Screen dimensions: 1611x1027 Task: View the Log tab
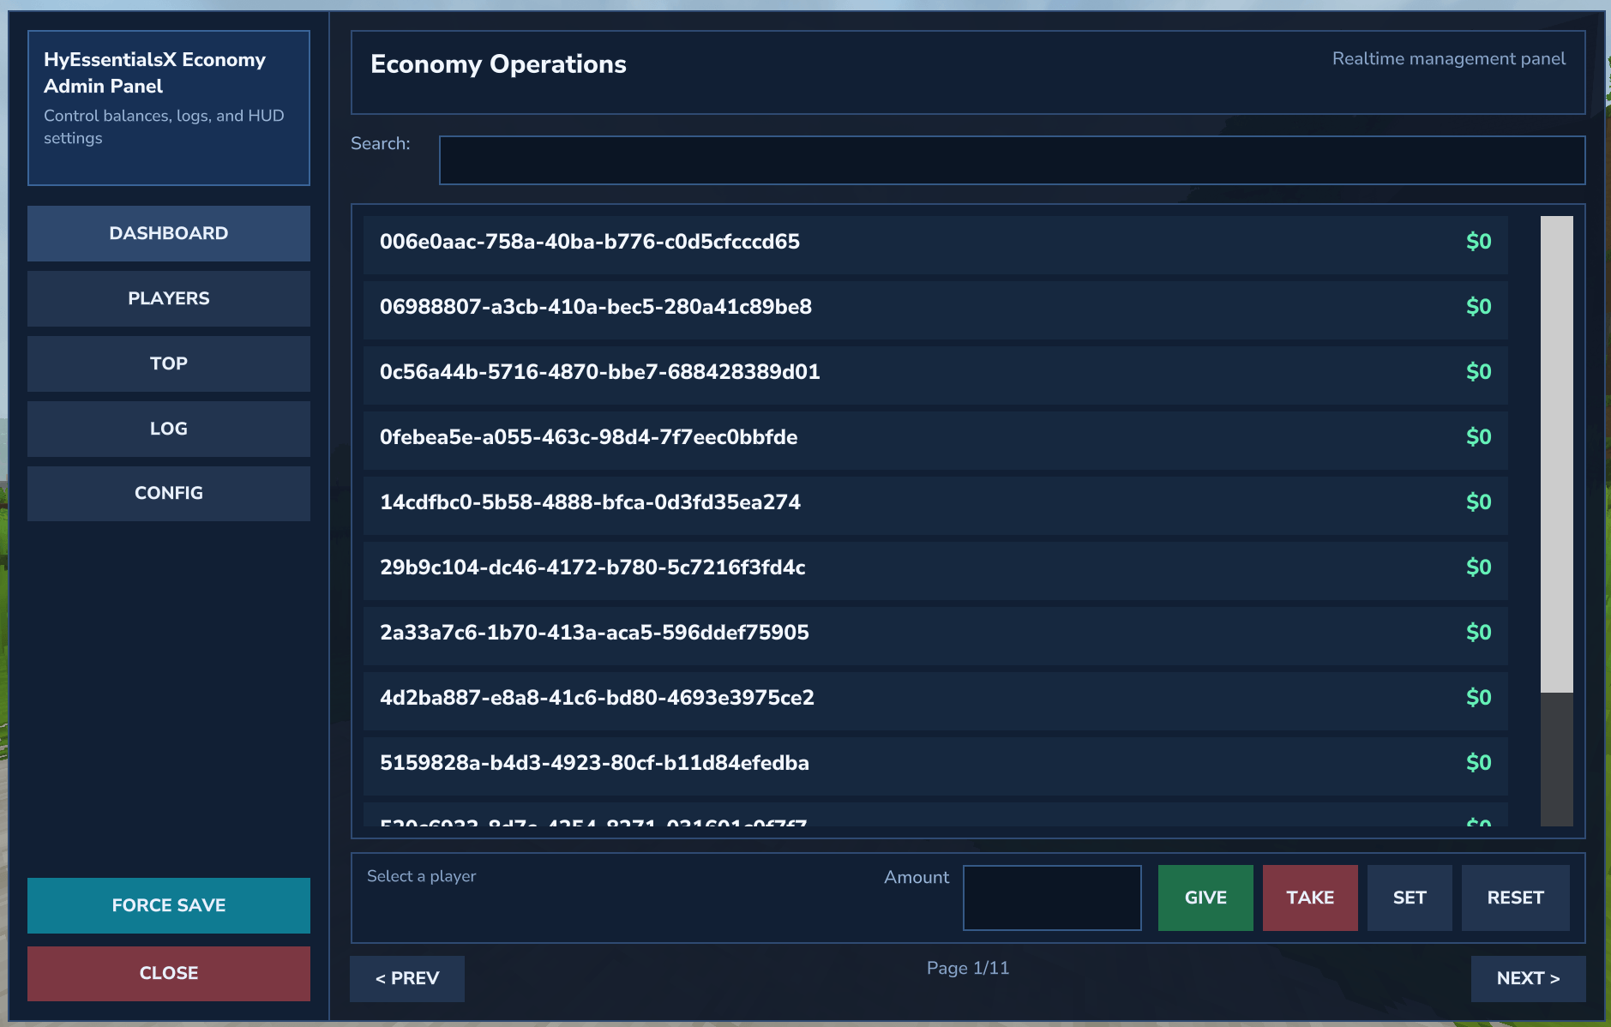click(x=168, y=429)
